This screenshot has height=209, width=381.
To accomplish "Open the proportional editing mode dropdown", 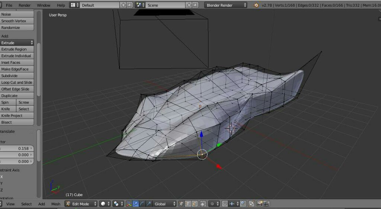I will click(214, 204).
